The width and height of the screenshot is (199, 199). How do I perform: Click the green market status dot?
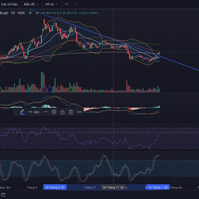coord(30,13)
